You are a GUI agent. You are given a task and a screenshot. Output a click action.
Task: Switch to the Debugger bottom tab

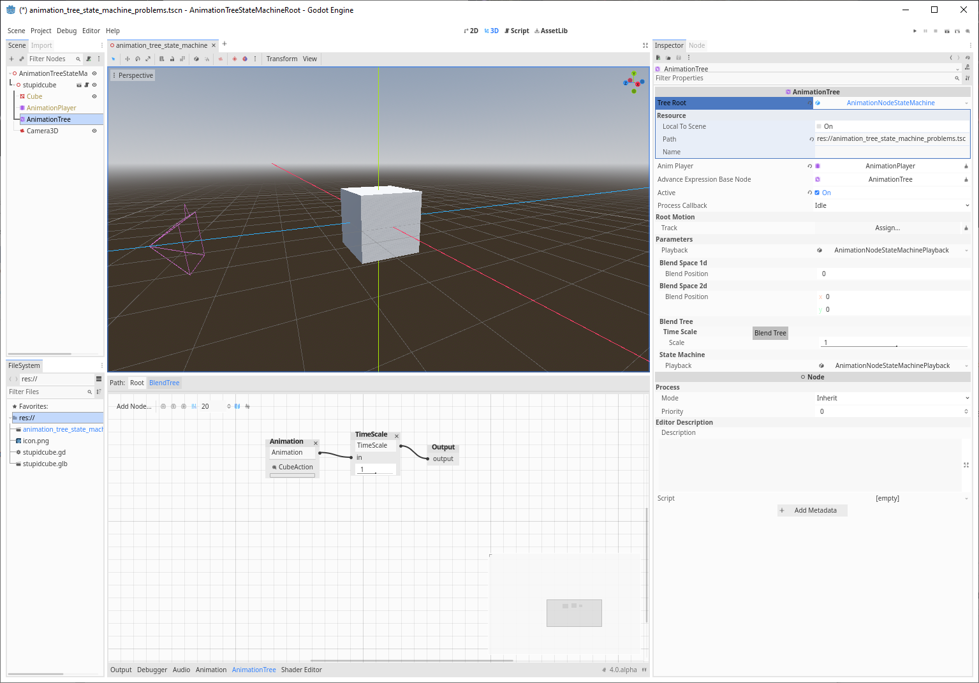pyautogui.click(x=152, y=670)
